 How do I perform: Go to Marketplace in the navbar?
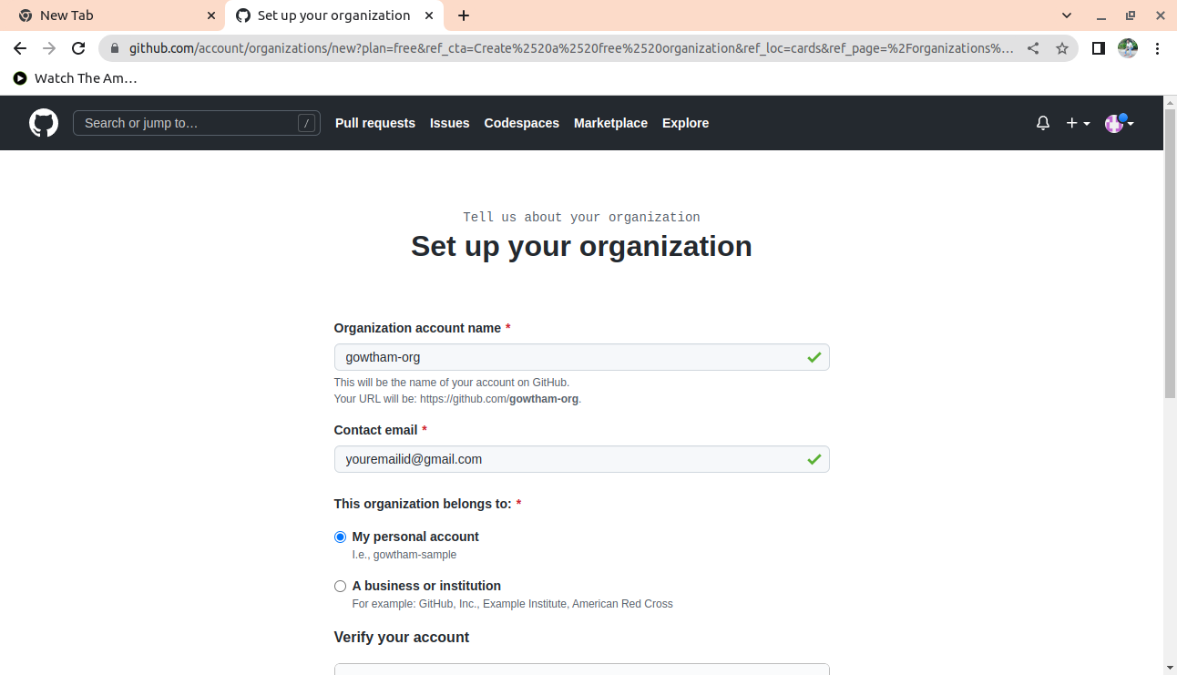[x=610, y=123]
